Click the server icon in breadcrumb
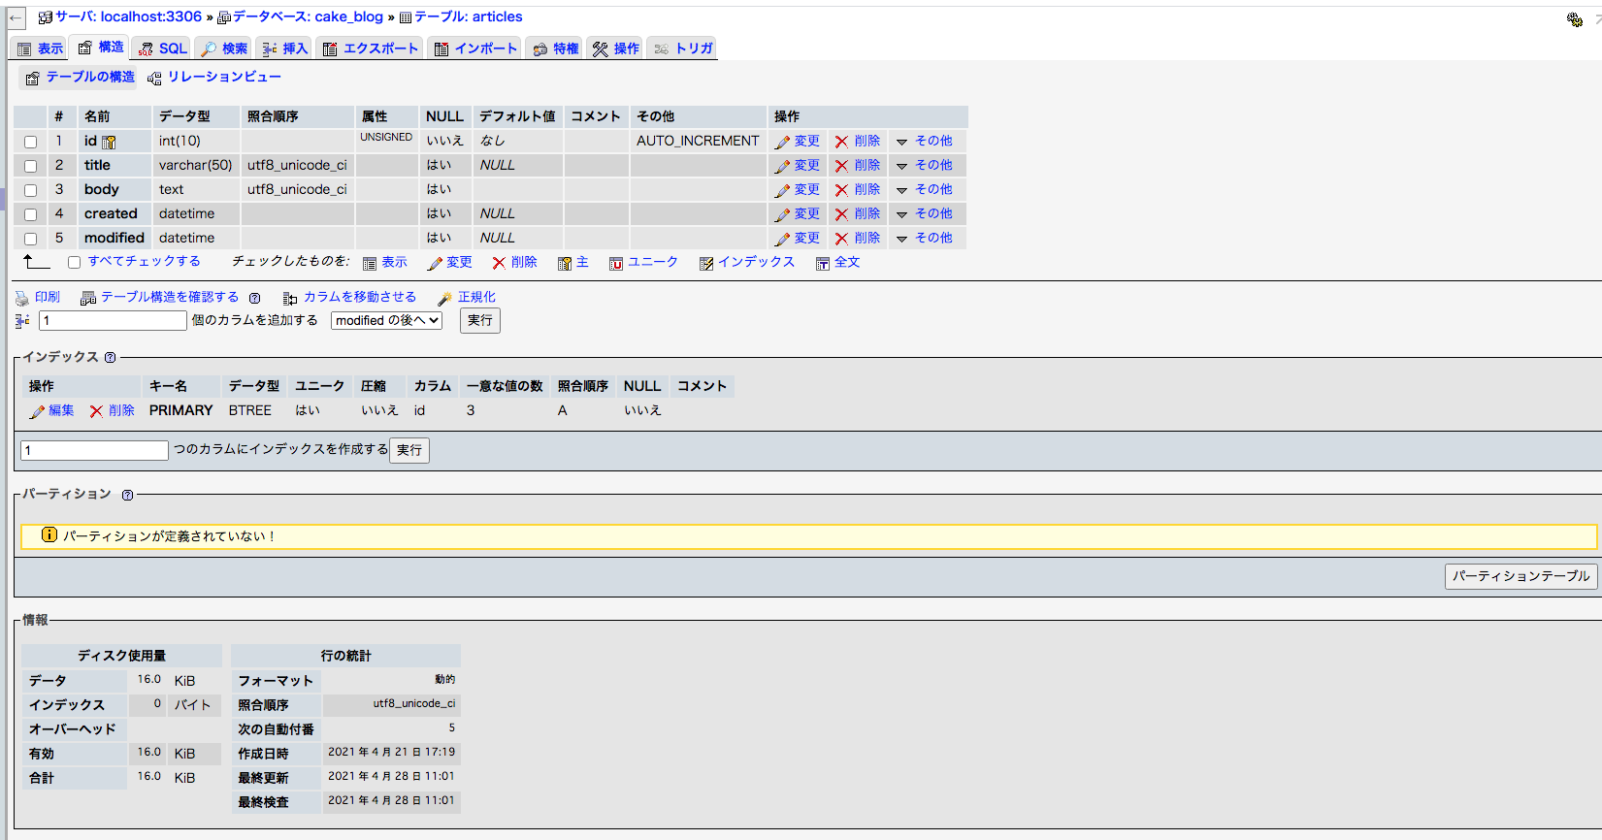 coord(46,17)
